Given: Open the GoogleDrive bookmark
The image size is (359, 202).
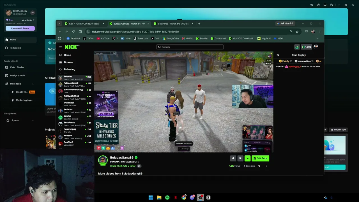Looking at the screenshot, I should click(x=171, y=38).
